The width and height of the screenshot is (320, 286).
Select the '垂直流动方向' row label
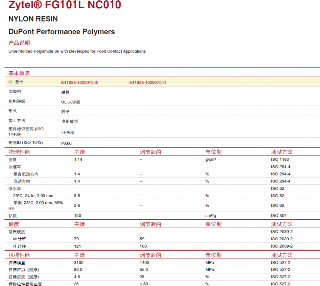tap(26, 174)
